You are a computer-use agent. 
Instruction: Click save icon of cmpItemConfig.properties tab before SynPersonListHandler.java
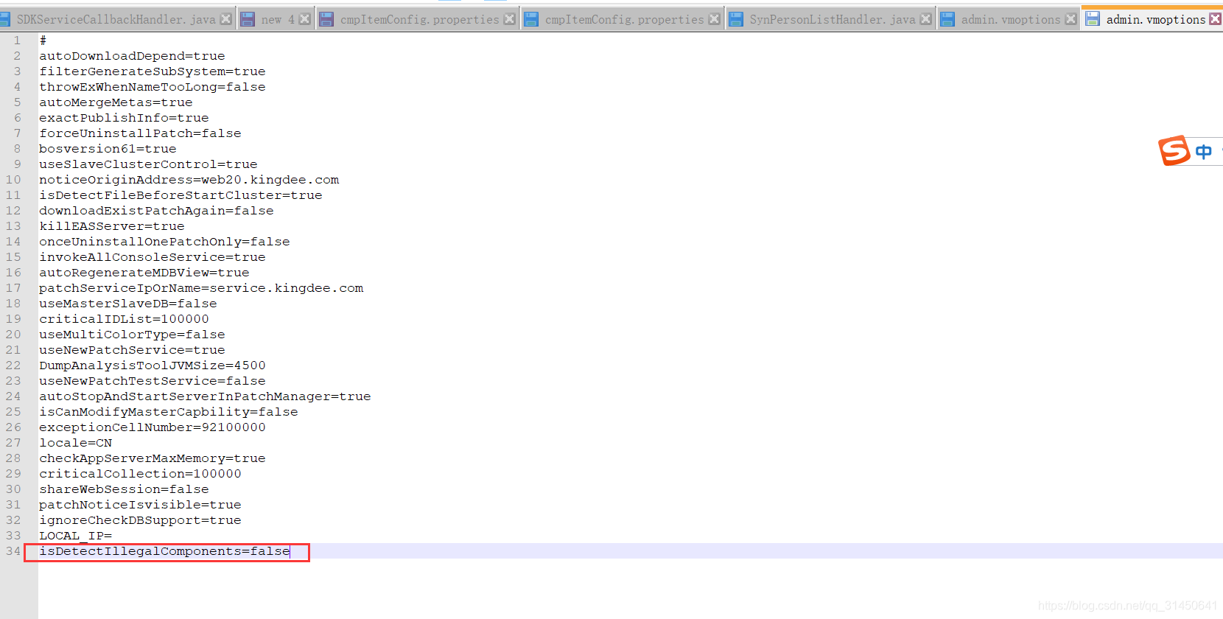point(531,19)
